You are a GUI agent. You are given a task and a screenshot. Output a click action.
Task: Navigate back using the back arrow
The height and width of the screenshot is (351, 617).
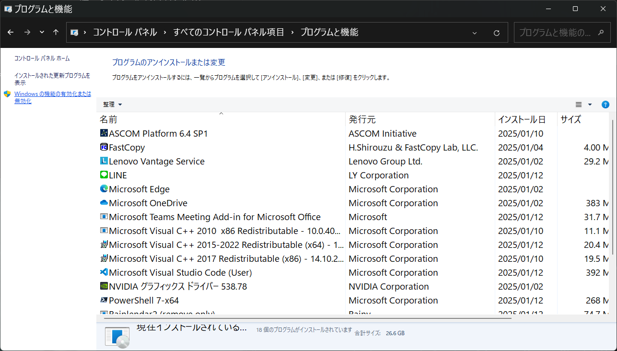(x=10, y=32)
